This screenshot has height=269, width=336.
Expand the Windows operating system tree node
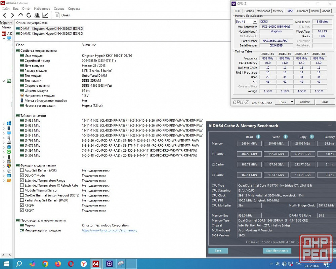coord(4,123)
